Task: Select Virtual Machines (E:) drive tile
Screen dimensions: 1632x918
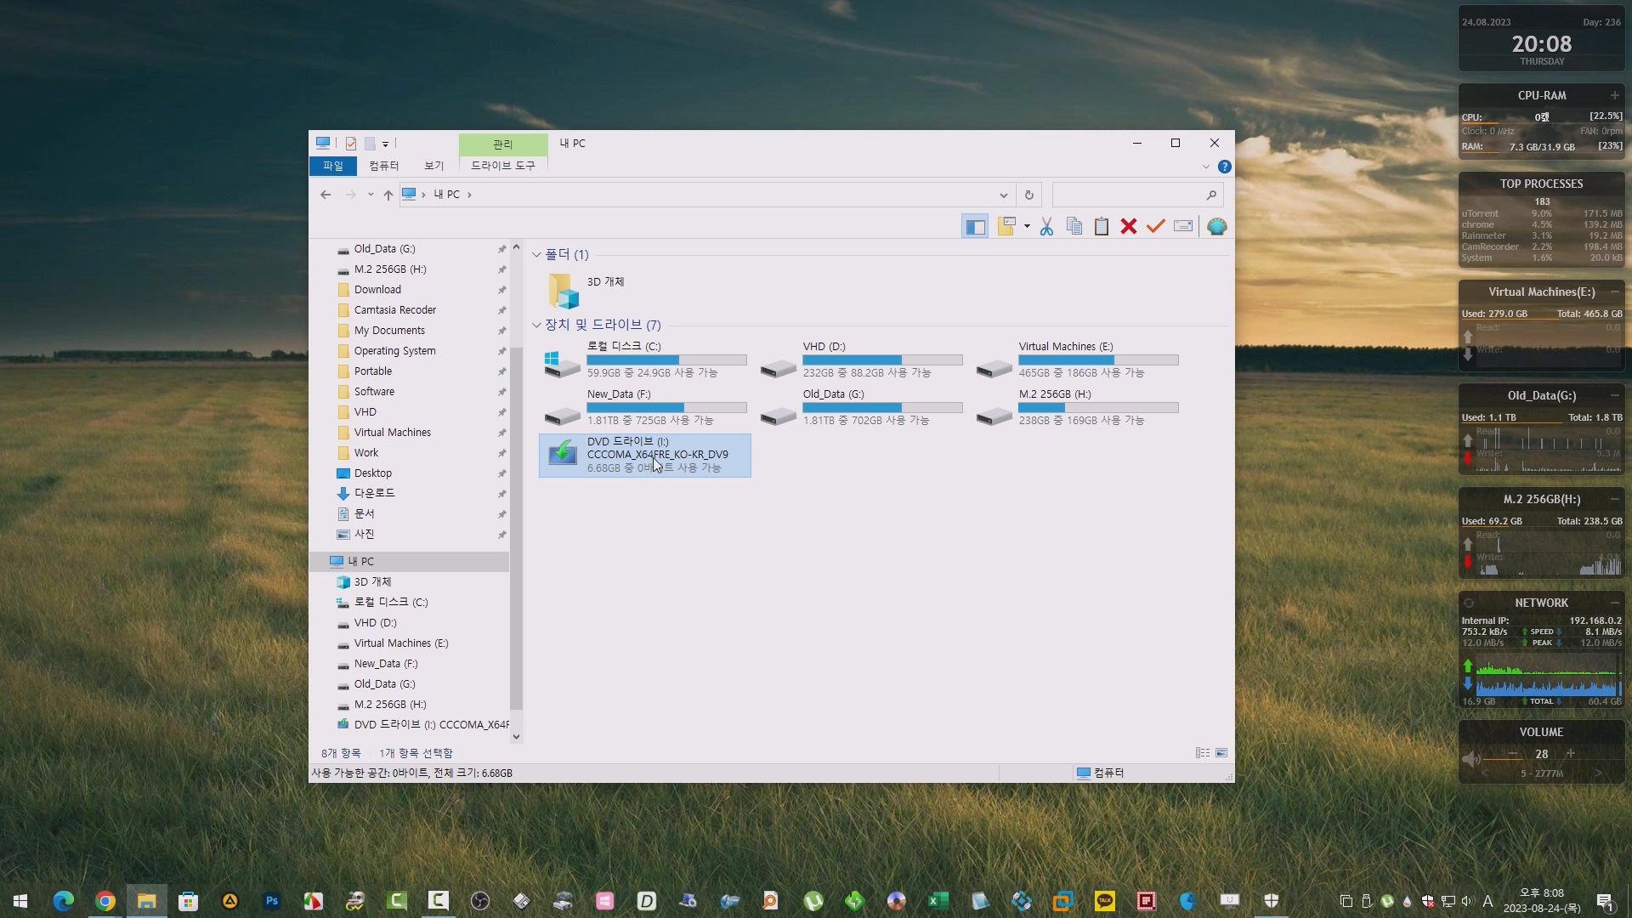Action: [x=1077, y=360]
